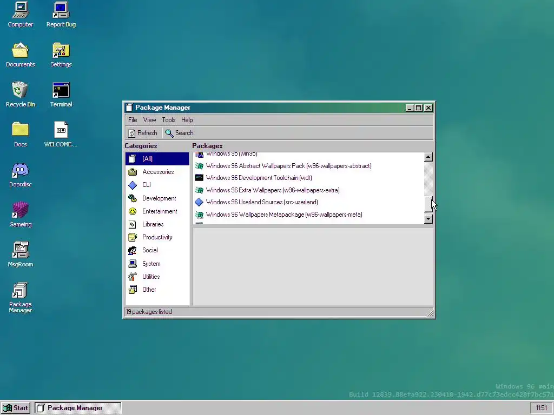Viewport: 554px width, 415px height.
Task: Pick the Entertainment category
Action: (x=157, y=211)
